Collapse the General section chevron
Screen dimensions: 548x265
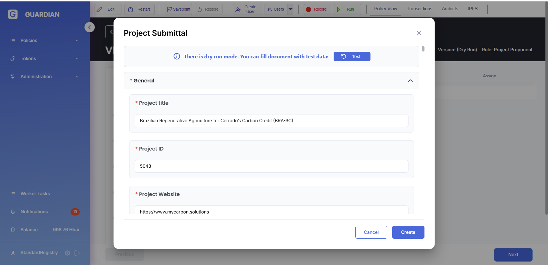410,81
